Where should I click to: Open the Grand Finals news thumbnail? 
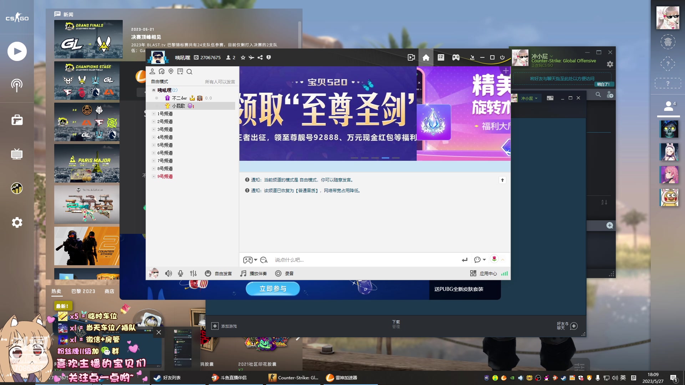coord(88,39)
